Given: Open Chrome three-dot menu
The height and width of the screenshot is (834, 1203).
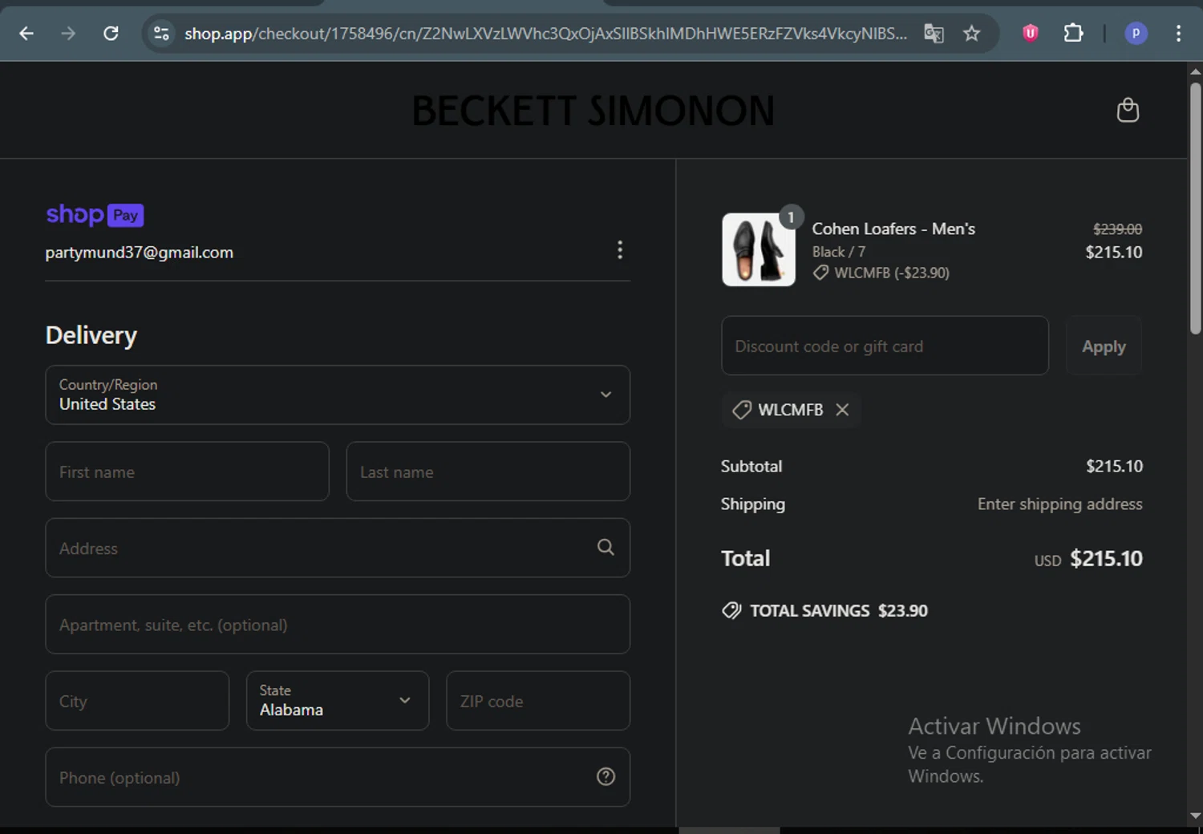Looking at the screenshot, I should tap(1178, 33).
